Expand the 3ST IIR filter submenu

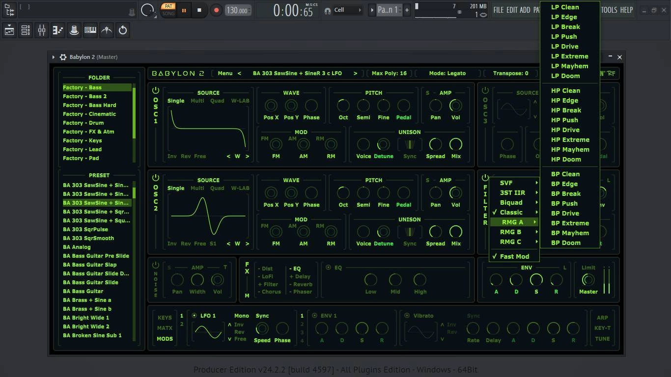(x=514, y=192)
